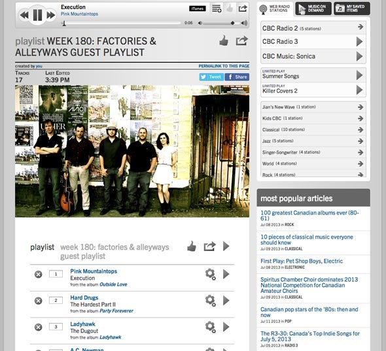Adjust the volume slider knob
386x351 pixels.
coord(232,23)
